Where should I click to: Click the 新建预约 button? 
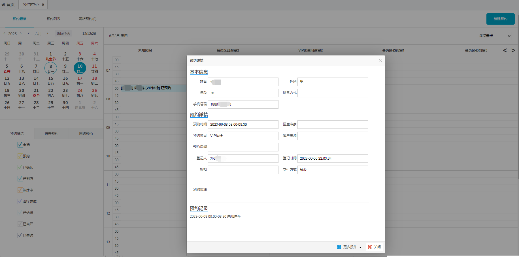[x=500, y=19]
